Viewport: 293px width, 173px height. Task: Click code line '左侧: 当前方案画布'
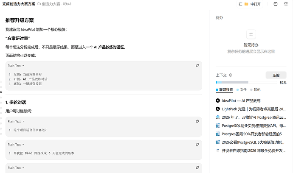28,74
